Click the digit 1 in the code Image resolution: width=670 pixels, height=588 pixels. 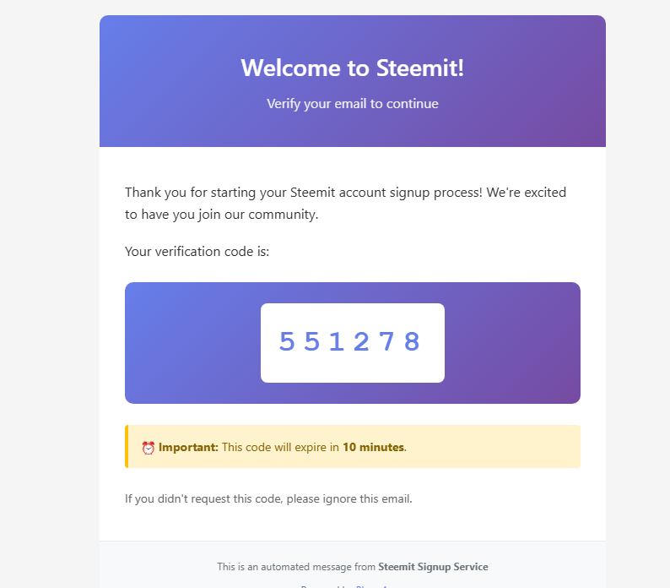pyautogui.click(x=337, y=341)
